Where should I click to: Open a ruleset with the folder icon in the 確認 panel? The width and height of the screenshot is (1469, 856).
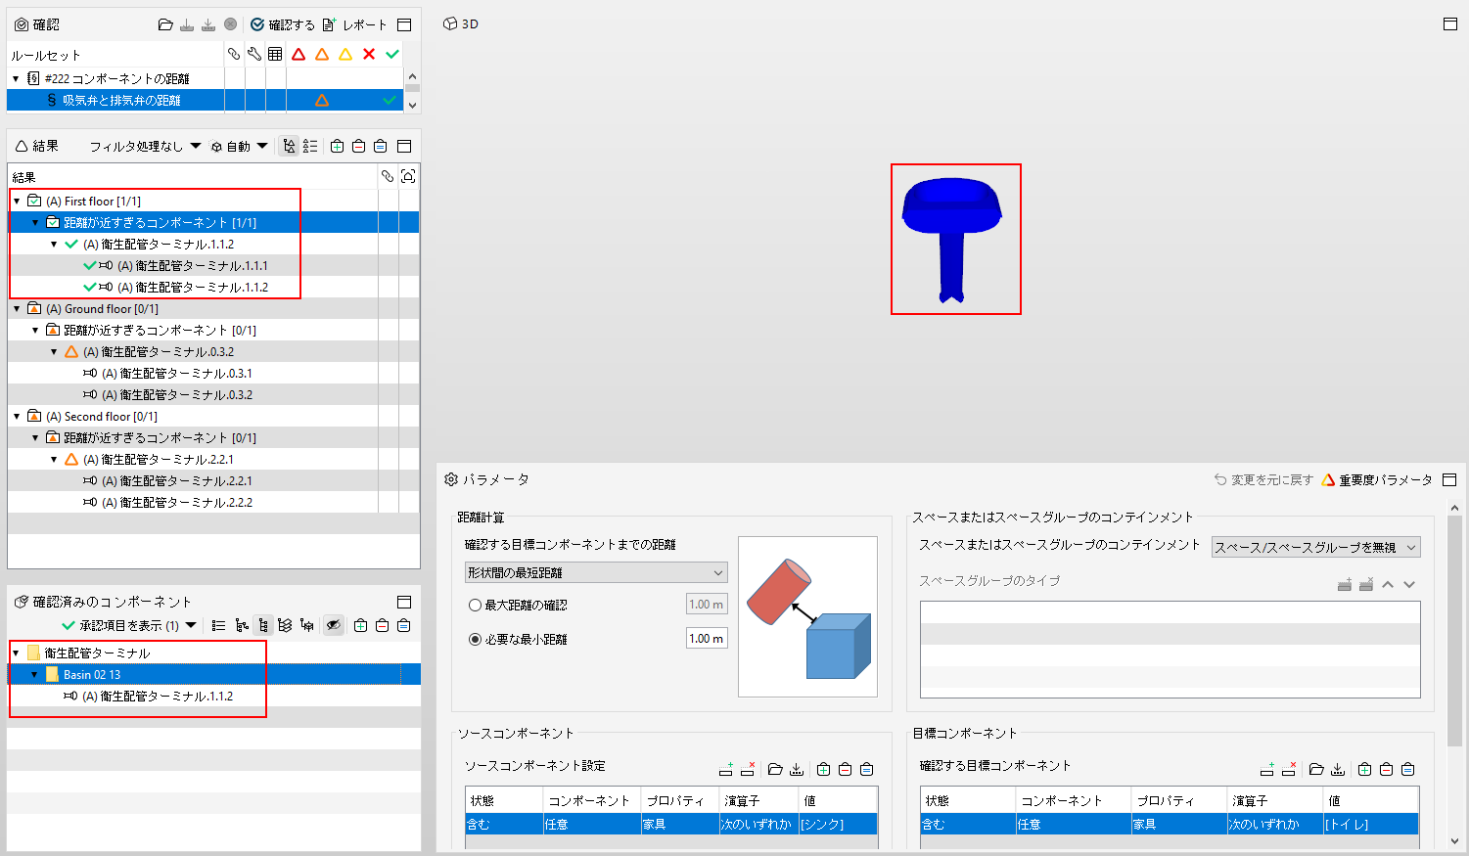(x=165, y=24)
